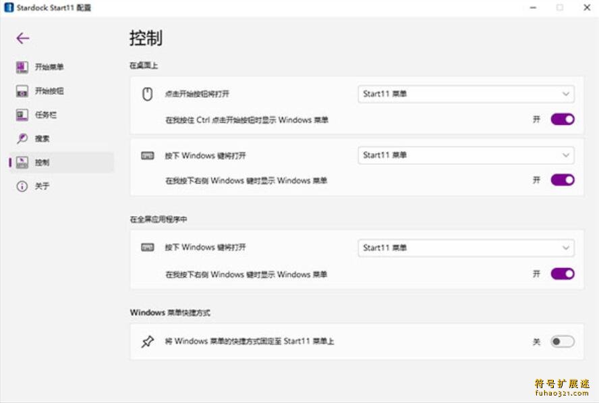Open the 开始菜单 sidebar section
Screen dimensions: 599x403
61,67
